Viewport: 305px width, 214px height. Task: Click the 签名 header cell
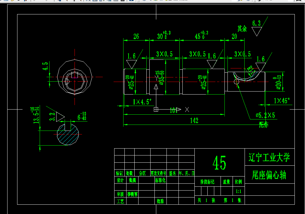click(172, 173)
